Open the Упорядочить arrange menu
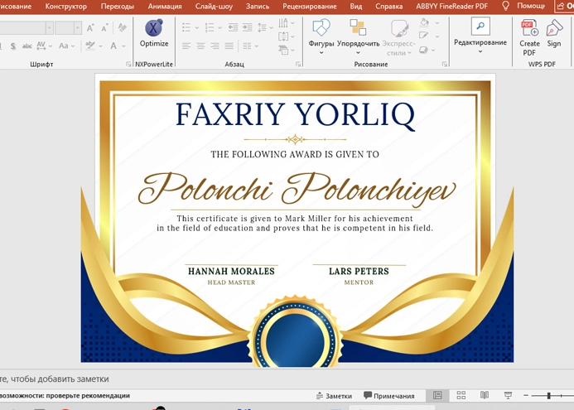This screenshot has height=410, width=574. [x=358, y=36]
